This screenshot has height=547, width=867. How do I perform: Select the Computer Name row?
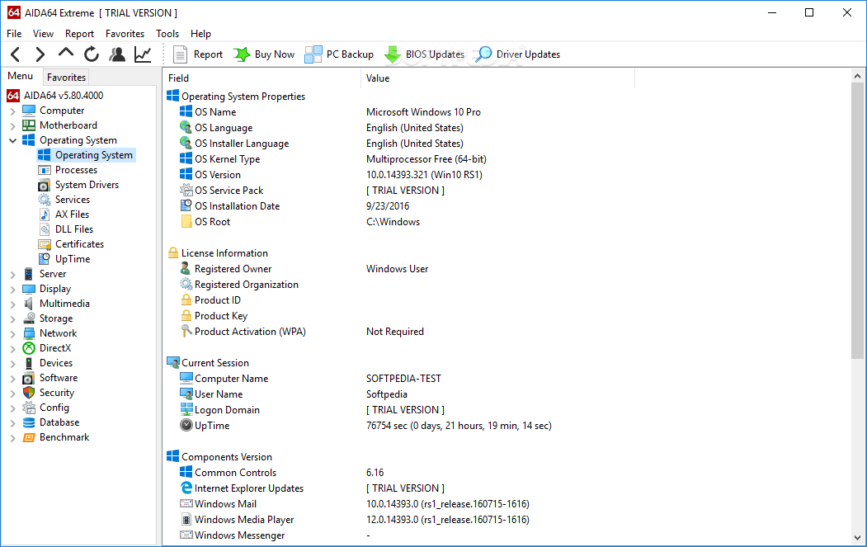(506, 379)
